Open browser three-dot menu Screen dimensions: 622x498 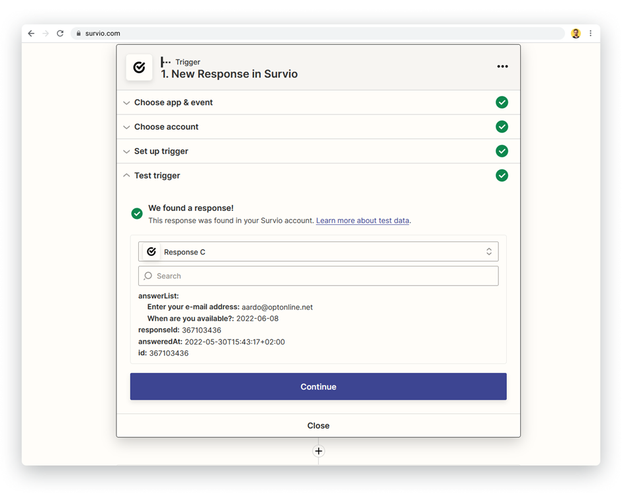590,33
